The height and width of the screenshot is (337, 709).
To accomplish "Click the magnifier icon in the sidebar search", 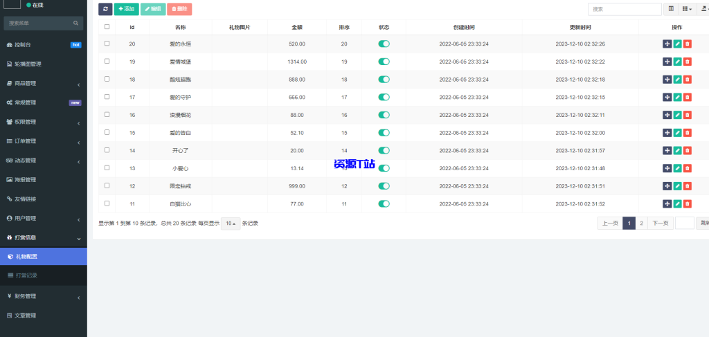I will [76, 24].
